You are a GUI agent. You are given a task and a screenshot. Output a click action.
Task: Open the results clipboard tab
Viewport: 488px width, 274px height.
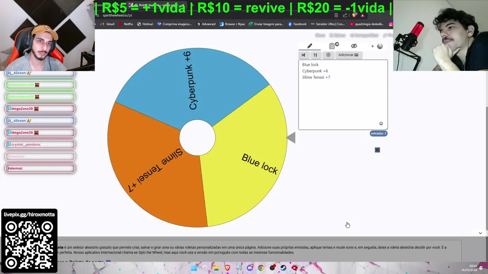[x=332, y=46]
